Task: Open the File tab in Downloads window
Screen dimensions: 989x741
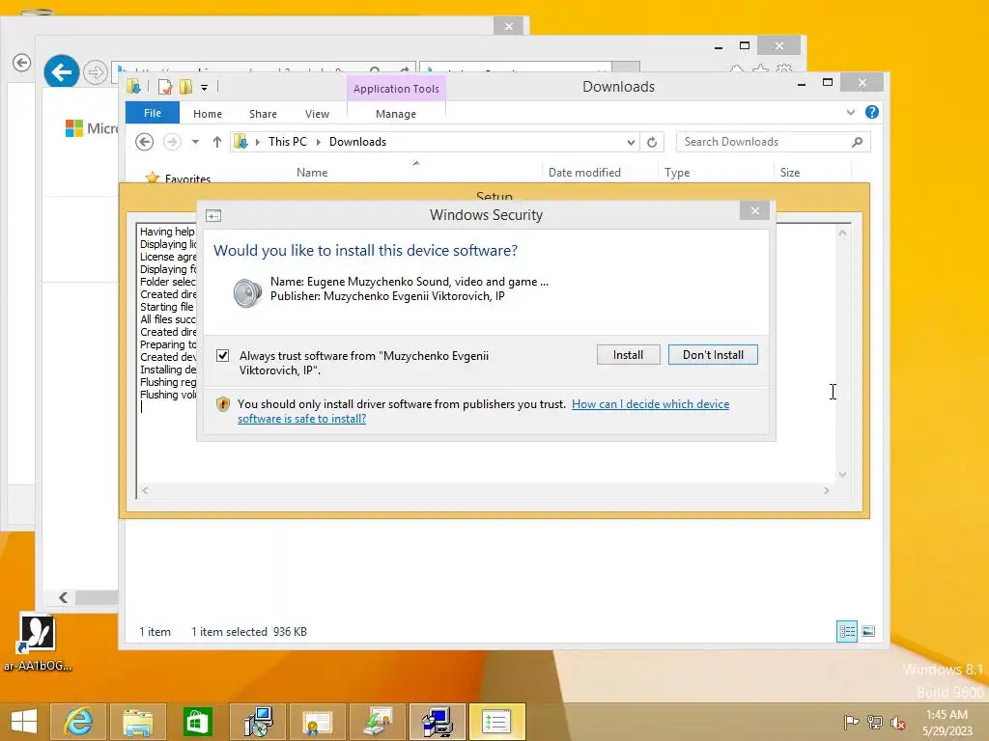Action: pos(153,113)
